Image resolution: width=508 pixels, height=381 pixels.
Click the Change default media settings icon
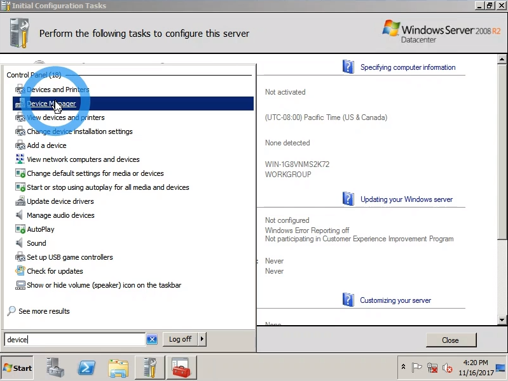(20, 173)
